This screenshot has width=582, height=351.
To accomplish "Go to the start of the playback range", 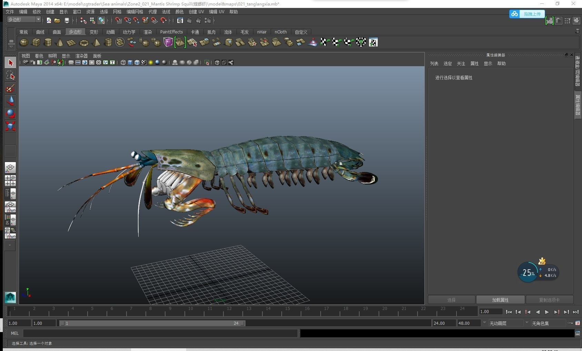I will click(x=509, y=312).
